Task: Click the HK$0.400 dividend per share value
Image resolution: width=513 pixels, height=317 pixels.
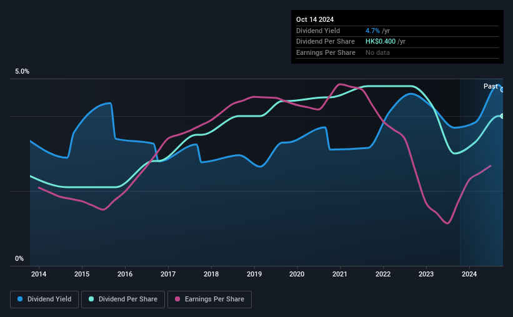Action: click(x=381, y=42)
